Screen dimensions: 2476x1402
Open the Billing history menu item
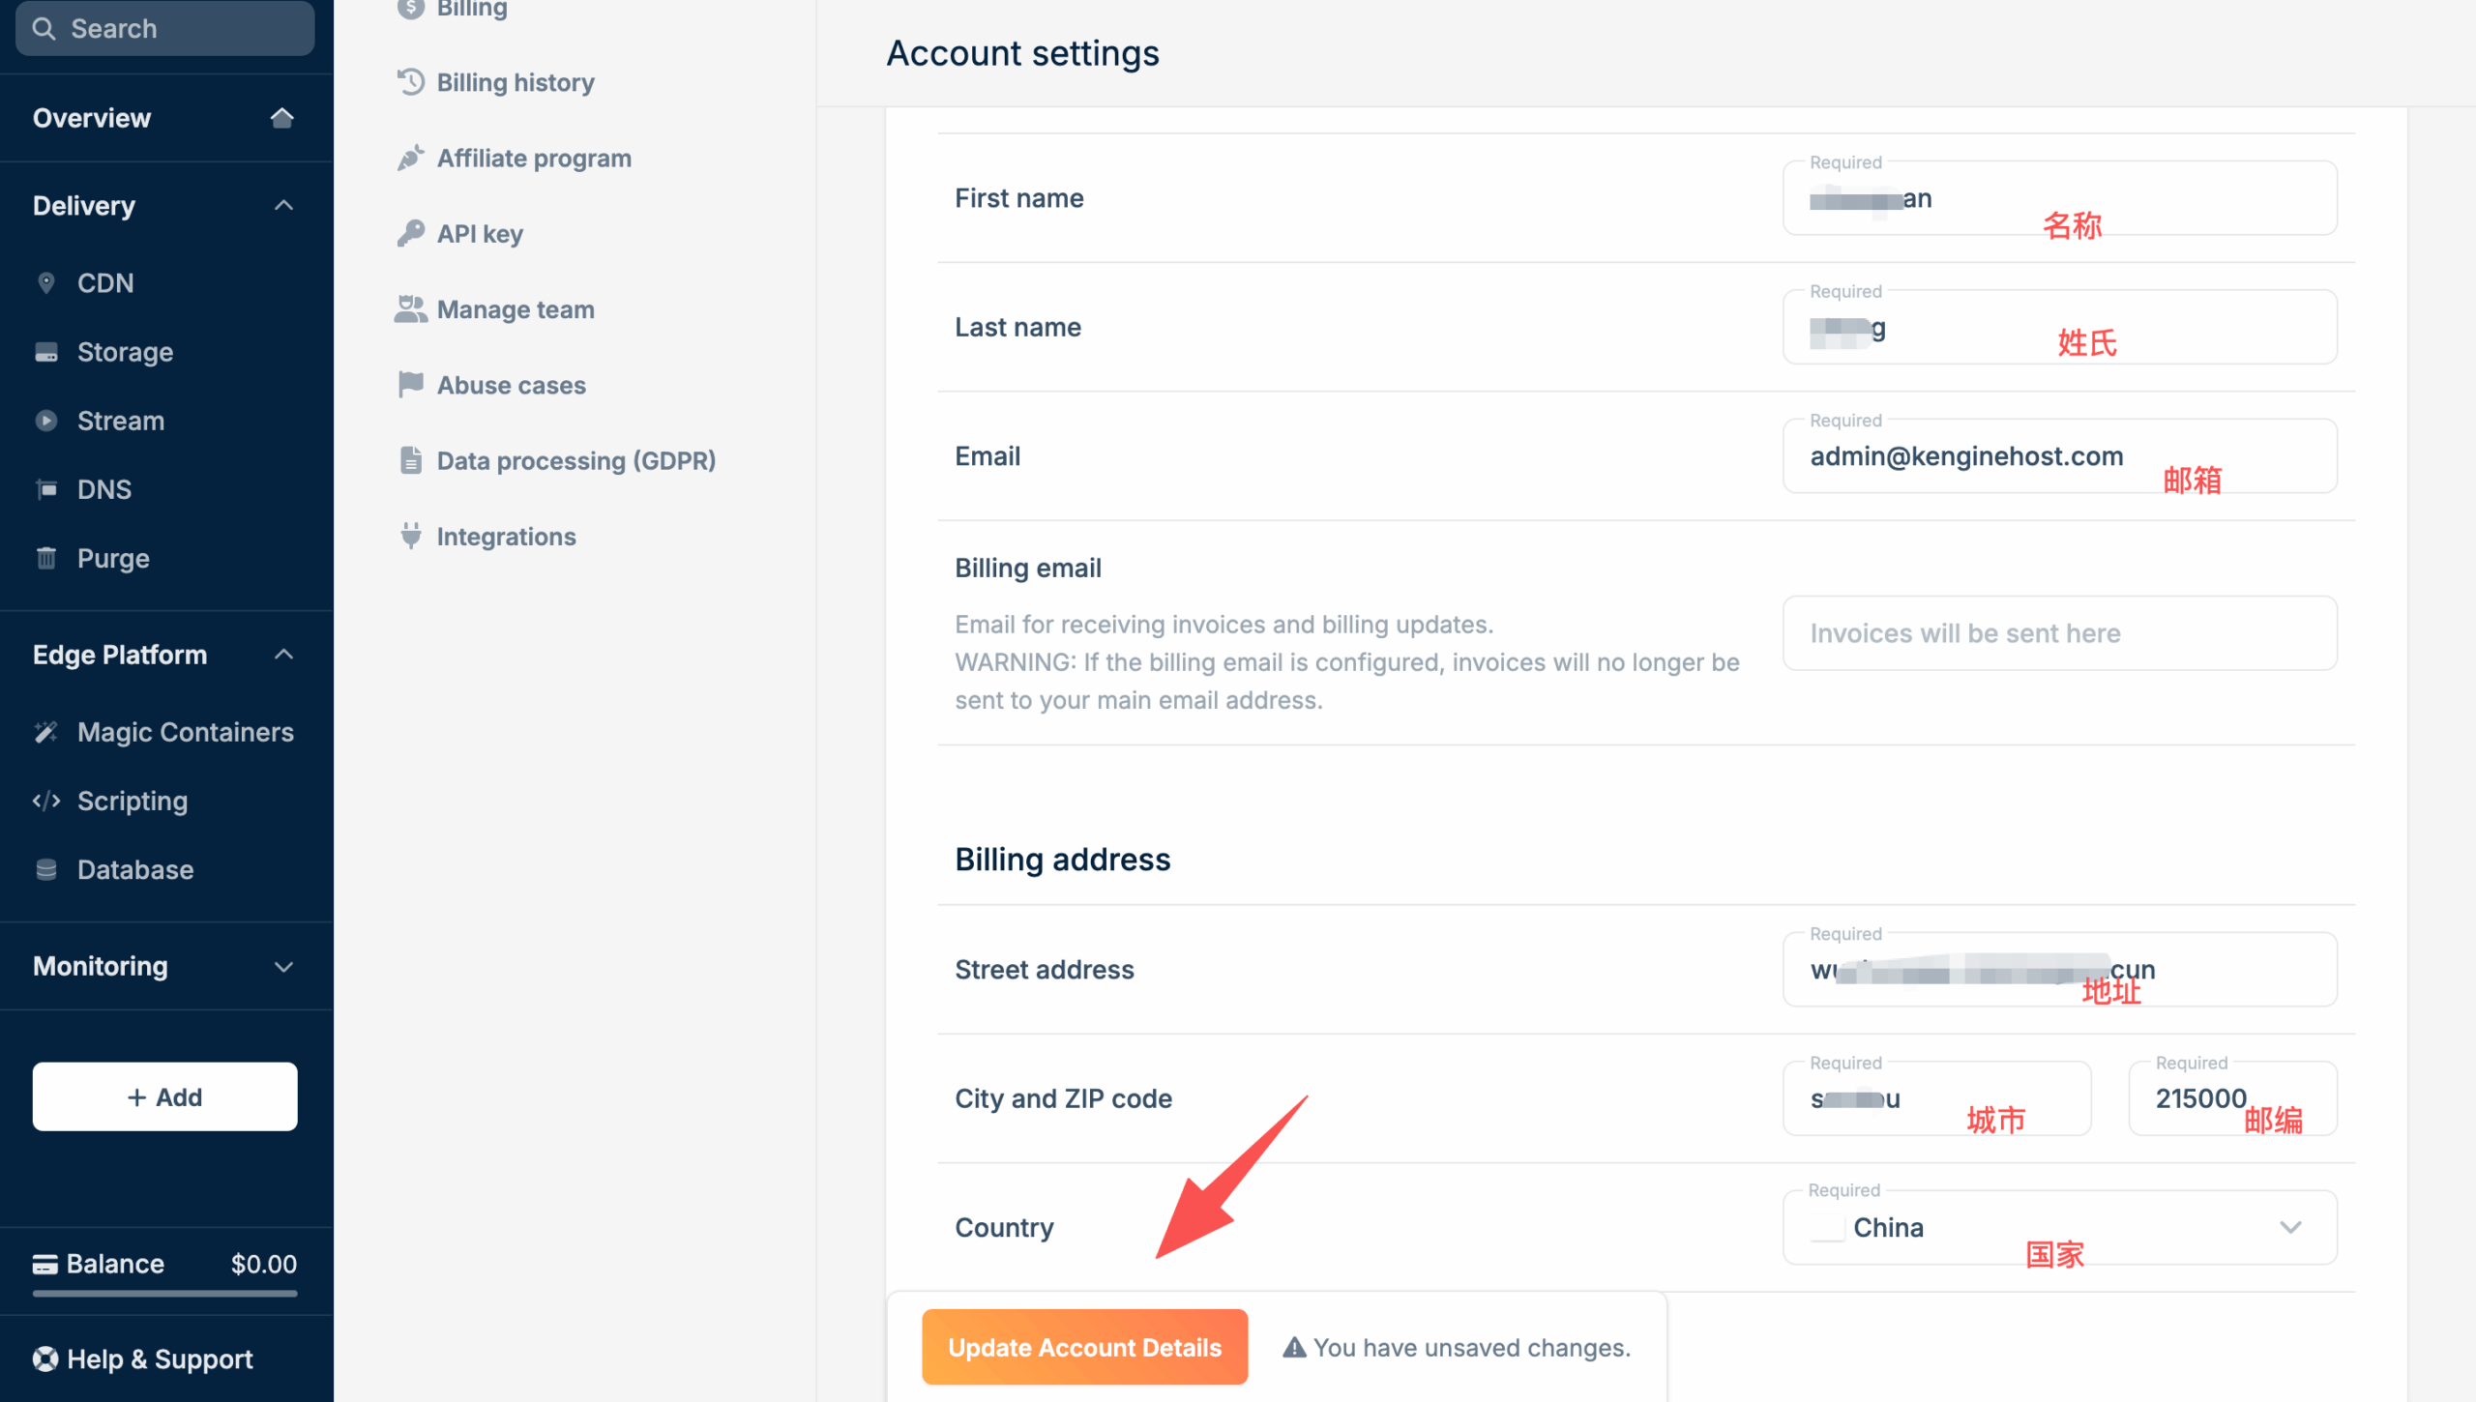click(x=515, y=82)
